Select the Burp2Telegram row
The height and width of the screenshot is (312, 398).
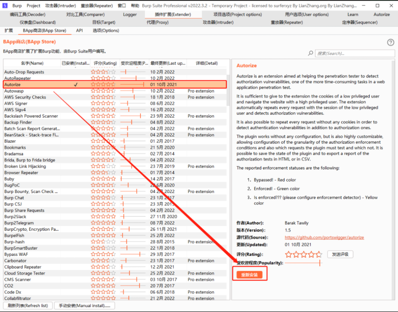point(115,223)
